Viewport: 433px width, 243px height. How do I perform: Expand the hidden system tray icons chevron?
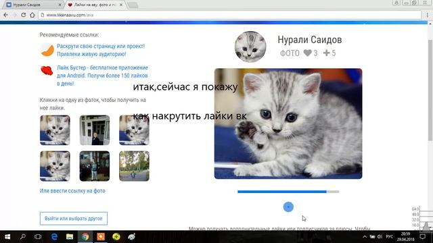[x=365, y=237]
